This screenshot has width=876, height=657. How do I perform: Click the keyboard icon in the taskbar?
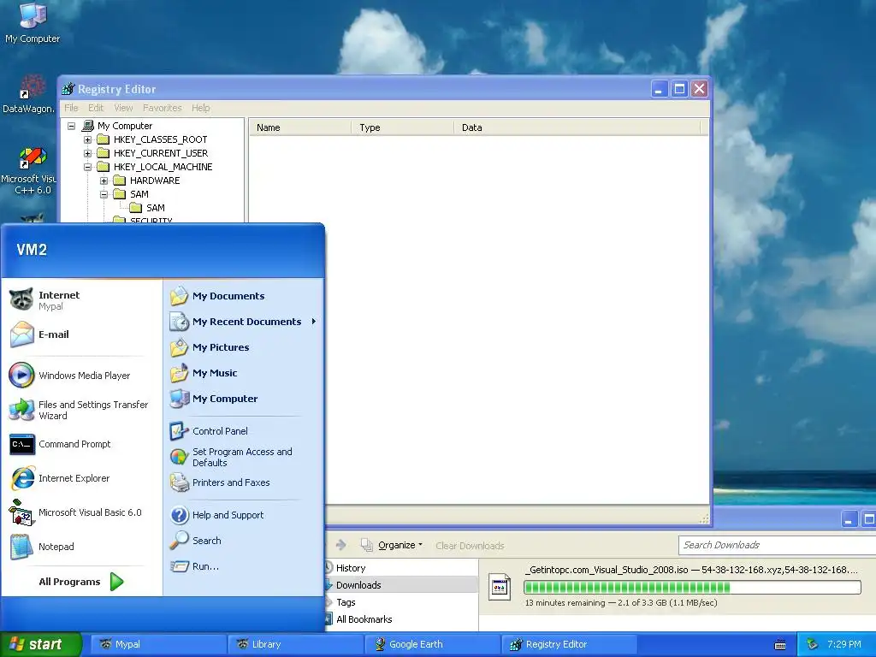pos(780,645)
